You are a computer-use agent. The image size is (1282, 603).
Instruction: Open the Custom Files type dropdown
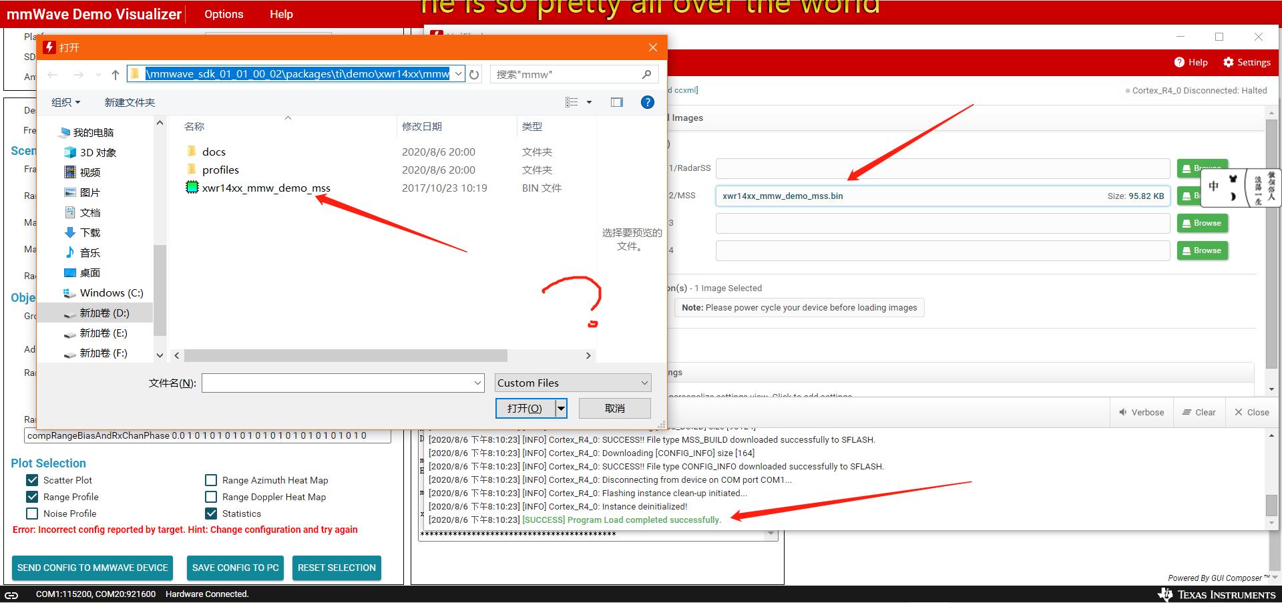point(573,383)
